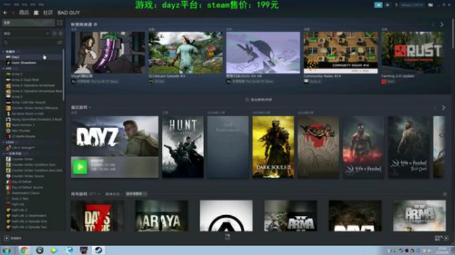Click add a game plus button
The image size is (455, 255).
tap(6, 238)
